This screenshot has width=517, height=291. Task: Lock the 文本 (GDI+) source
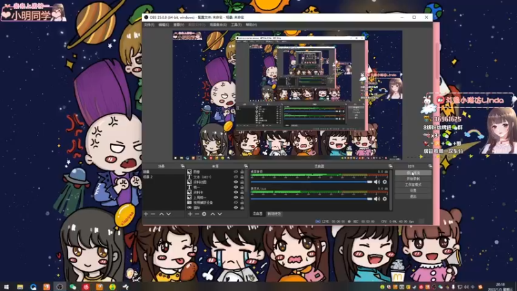click(242, 177)
